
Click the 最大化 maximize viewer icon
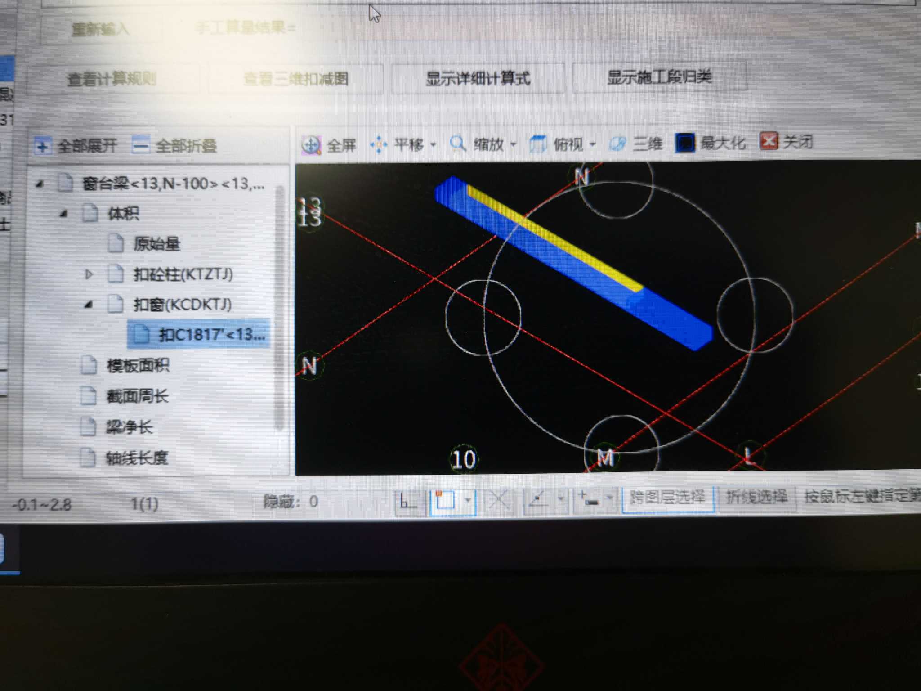click(684, 143)
